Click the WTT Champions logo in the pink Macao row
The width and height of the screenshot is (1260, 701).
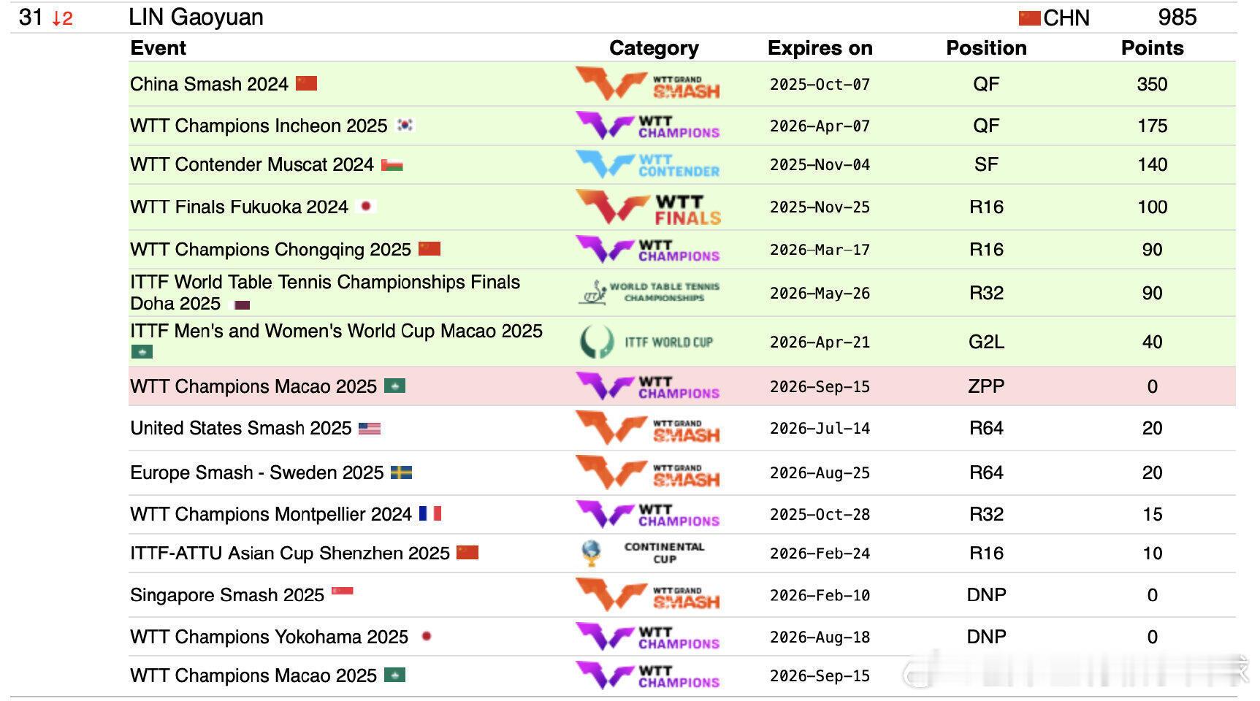point(648,386)
